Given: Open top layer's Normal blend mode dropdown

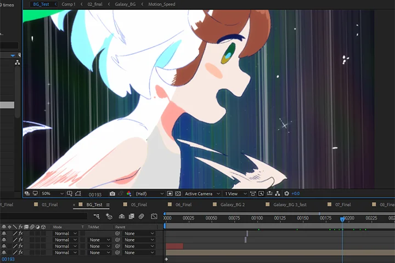Looking at the screenshot, I should coord(65,233).
